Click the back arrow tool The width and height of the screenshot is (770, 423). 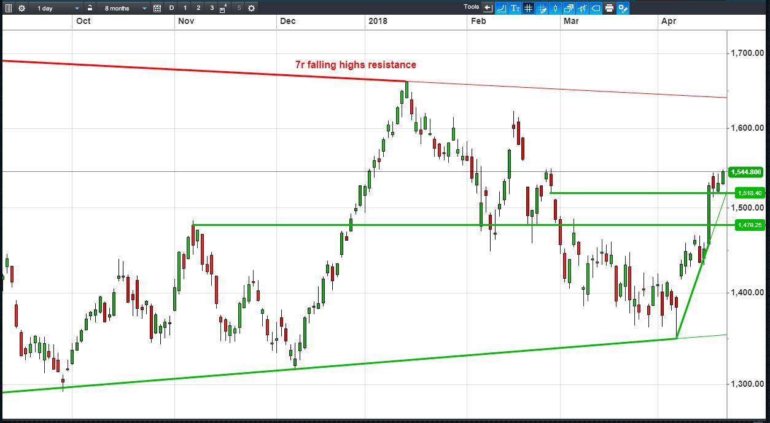[488, 8]
